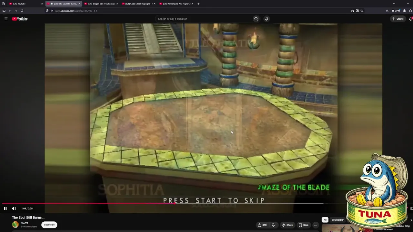The height and width of the screenshot is (232, 413).
Task: Mute the video with the speaker icon
Action: pyautogui.click(x=14, y=208)
